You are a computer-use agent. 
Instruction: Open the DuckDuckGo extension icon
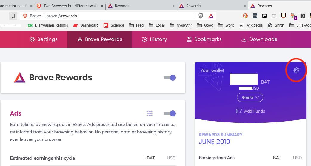245,16
